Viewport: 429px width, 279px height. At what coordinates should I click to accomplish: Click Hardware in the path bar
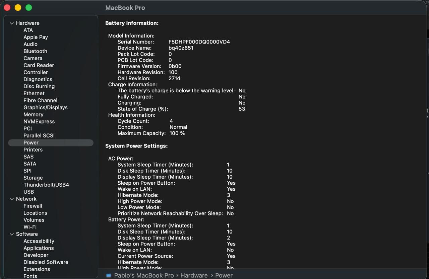194,275
